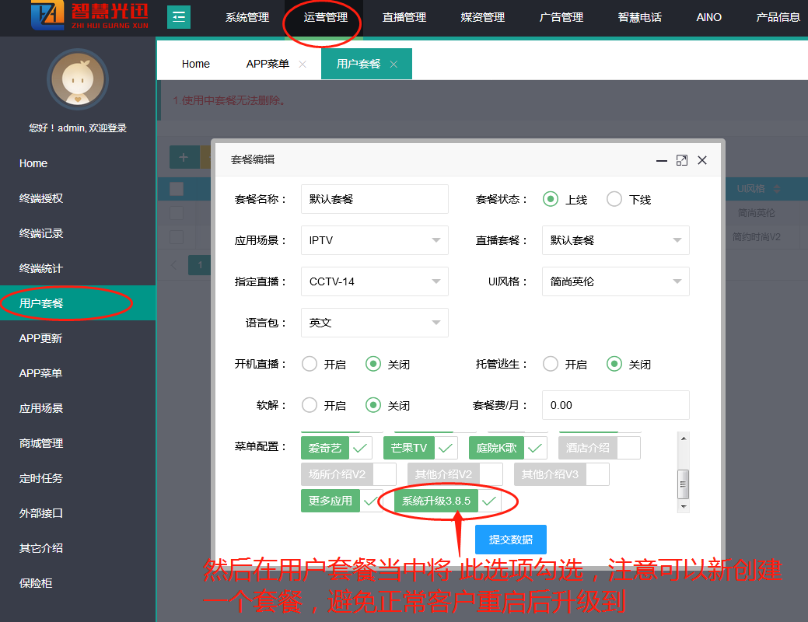This screenshot has width=808, height=622.
Task: Open the 语言包 dropdown
Action: click(x=374, y=323)
